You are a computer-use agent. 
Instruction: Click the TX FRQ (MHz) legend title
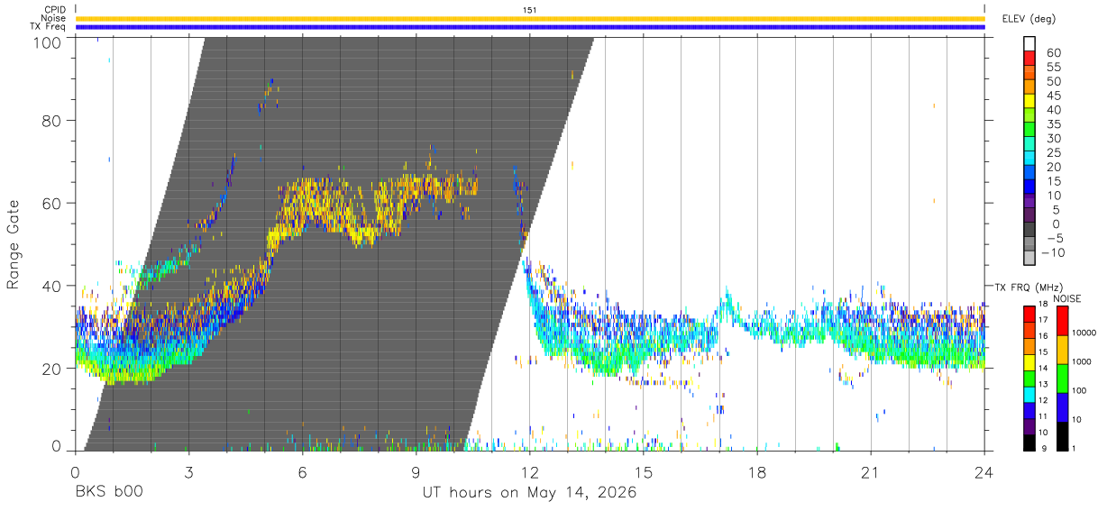tap(1028, 287)
